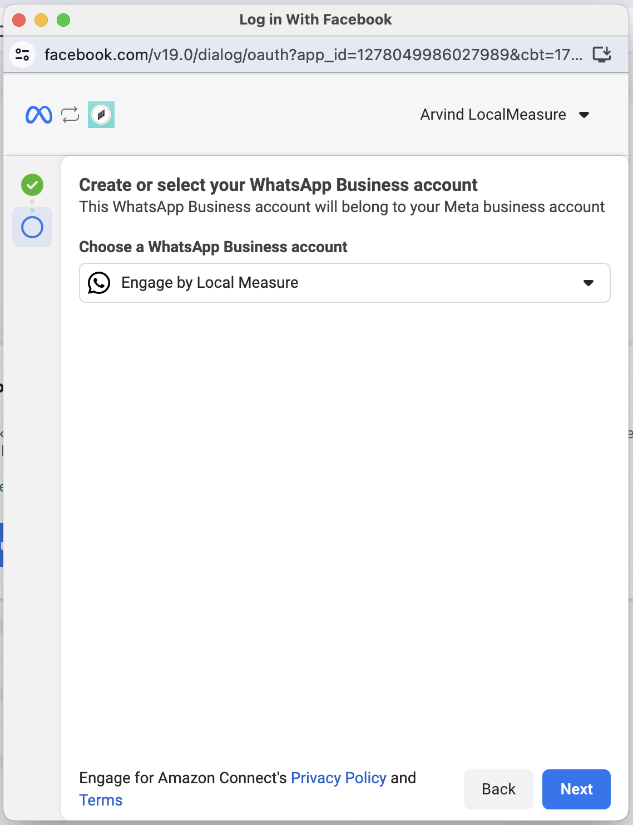Open the Privacy Policy link
The height and width of the screenshot is (825, 633).
pos(338,778)
